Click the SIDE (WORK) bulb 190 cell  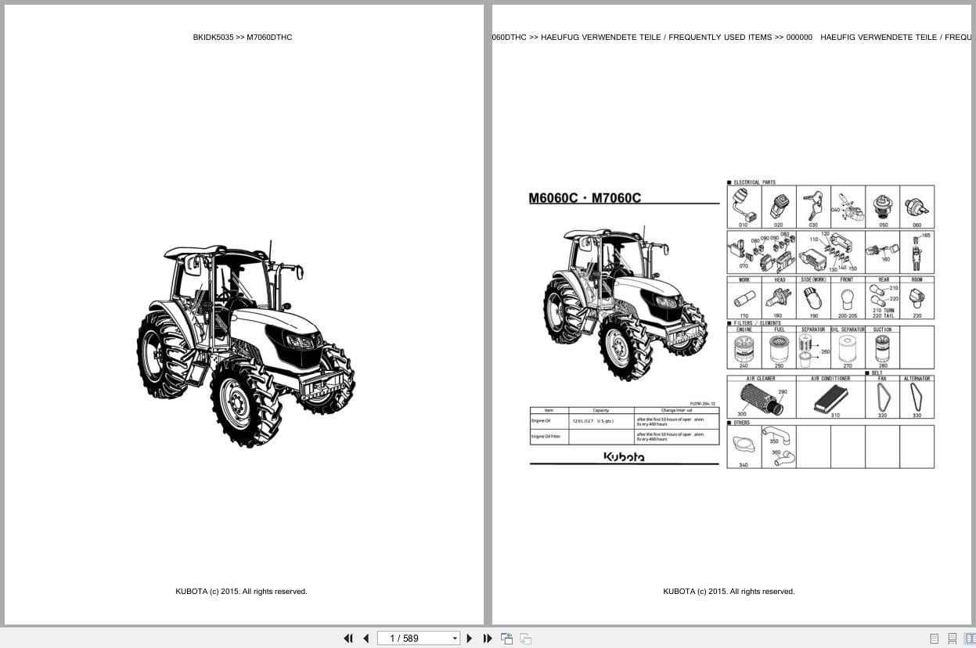813,297
